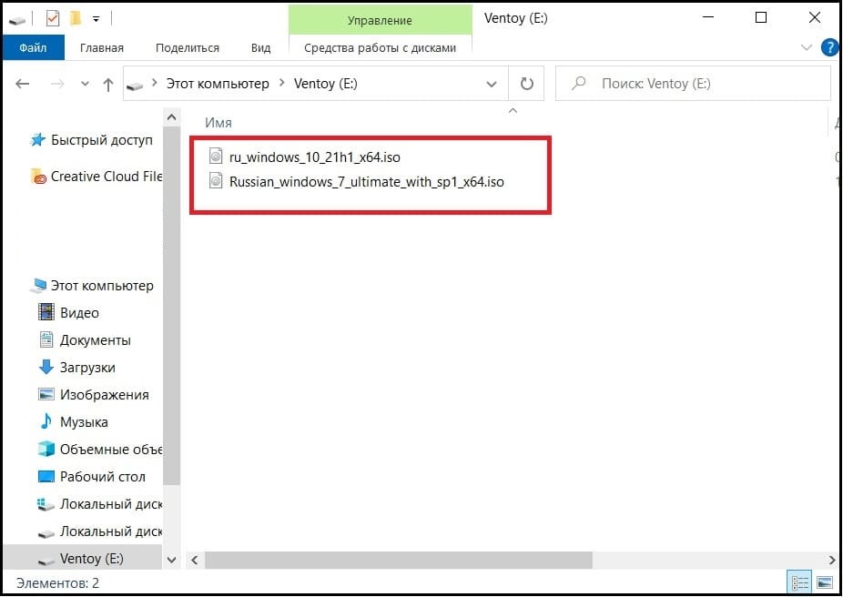Click the file list horizontal scrollbar thumb

(x=399, y=561)
